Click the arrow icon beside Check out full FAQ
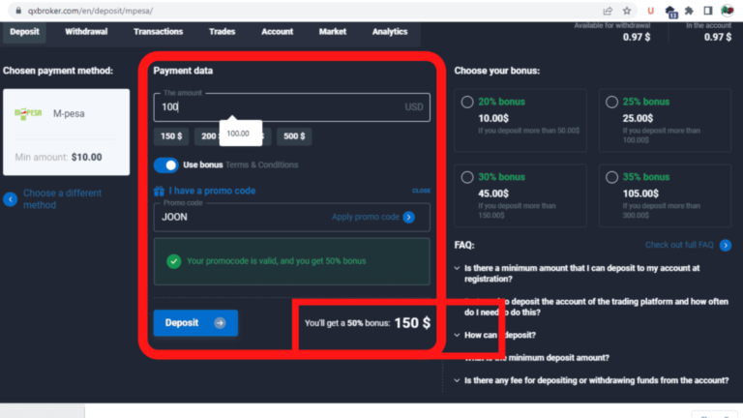This screenshot has width=743, height=418. click(725, 245)
